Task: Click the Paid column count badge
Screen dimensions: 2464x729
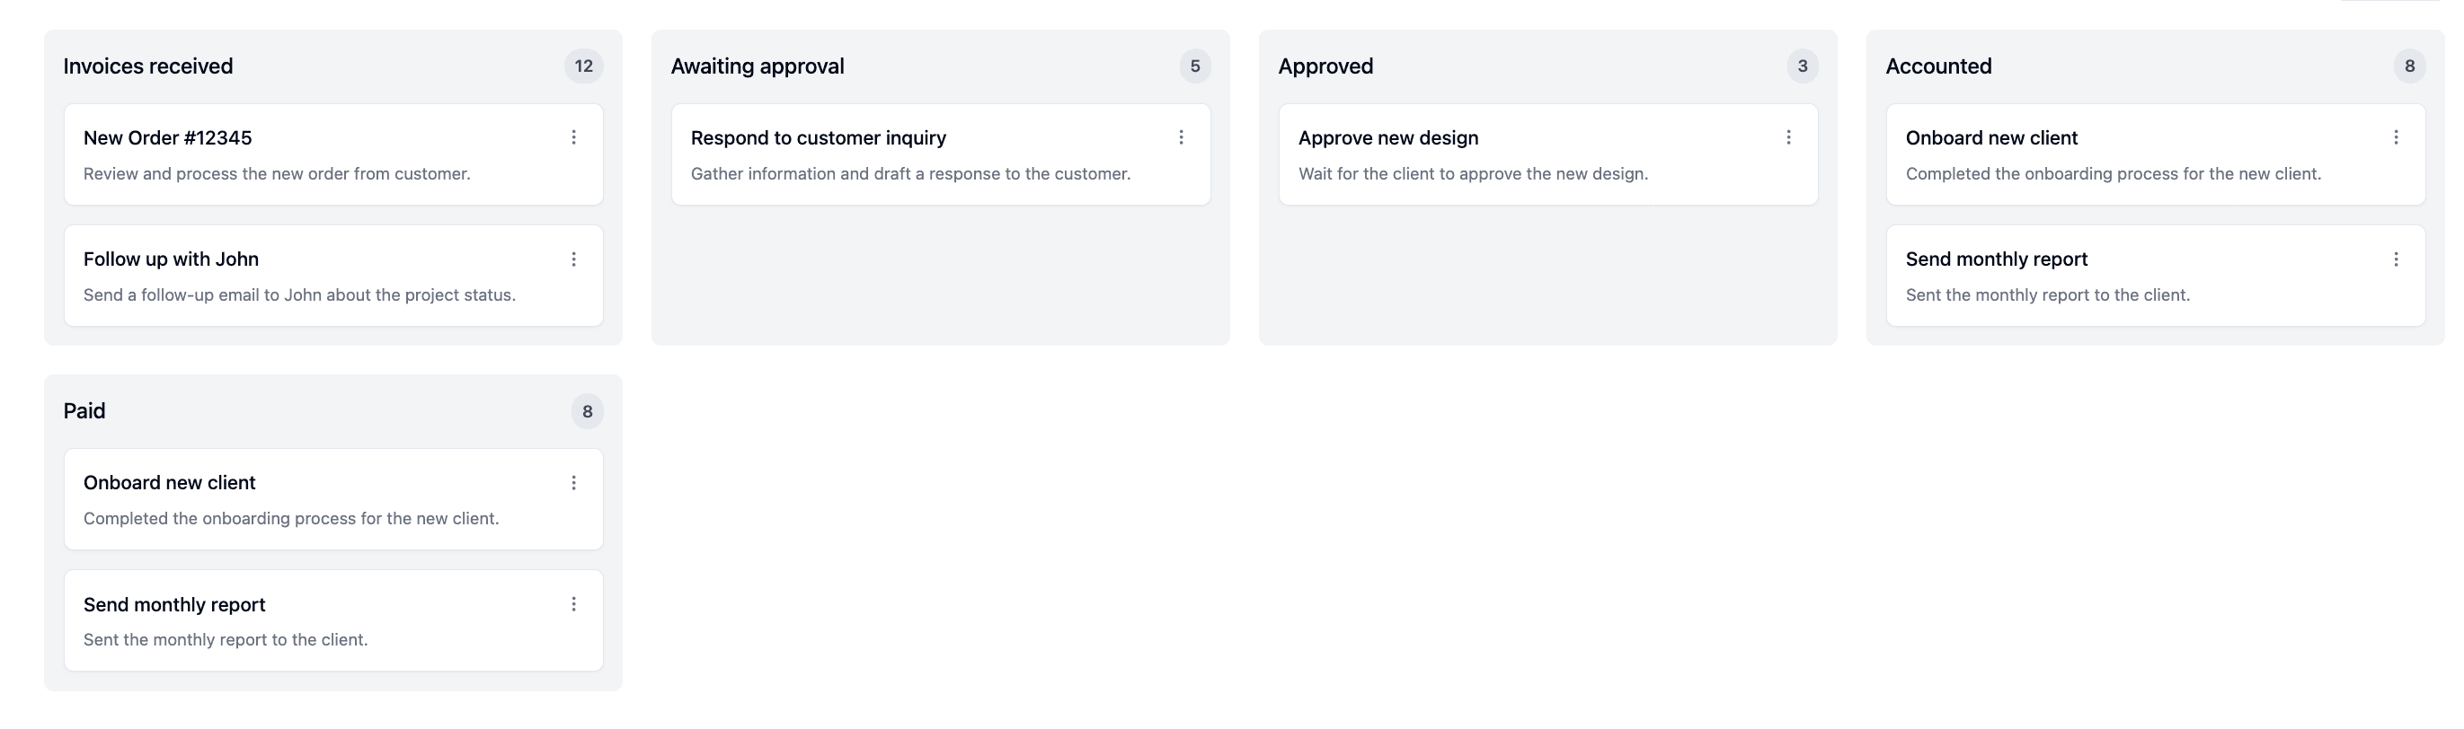Action: coord(588,411)
